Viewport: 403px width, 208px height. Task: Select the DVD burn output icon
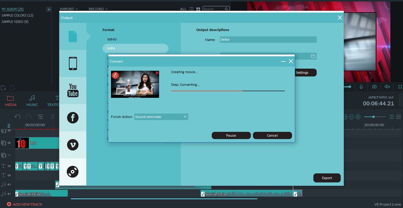click(73, 172)
